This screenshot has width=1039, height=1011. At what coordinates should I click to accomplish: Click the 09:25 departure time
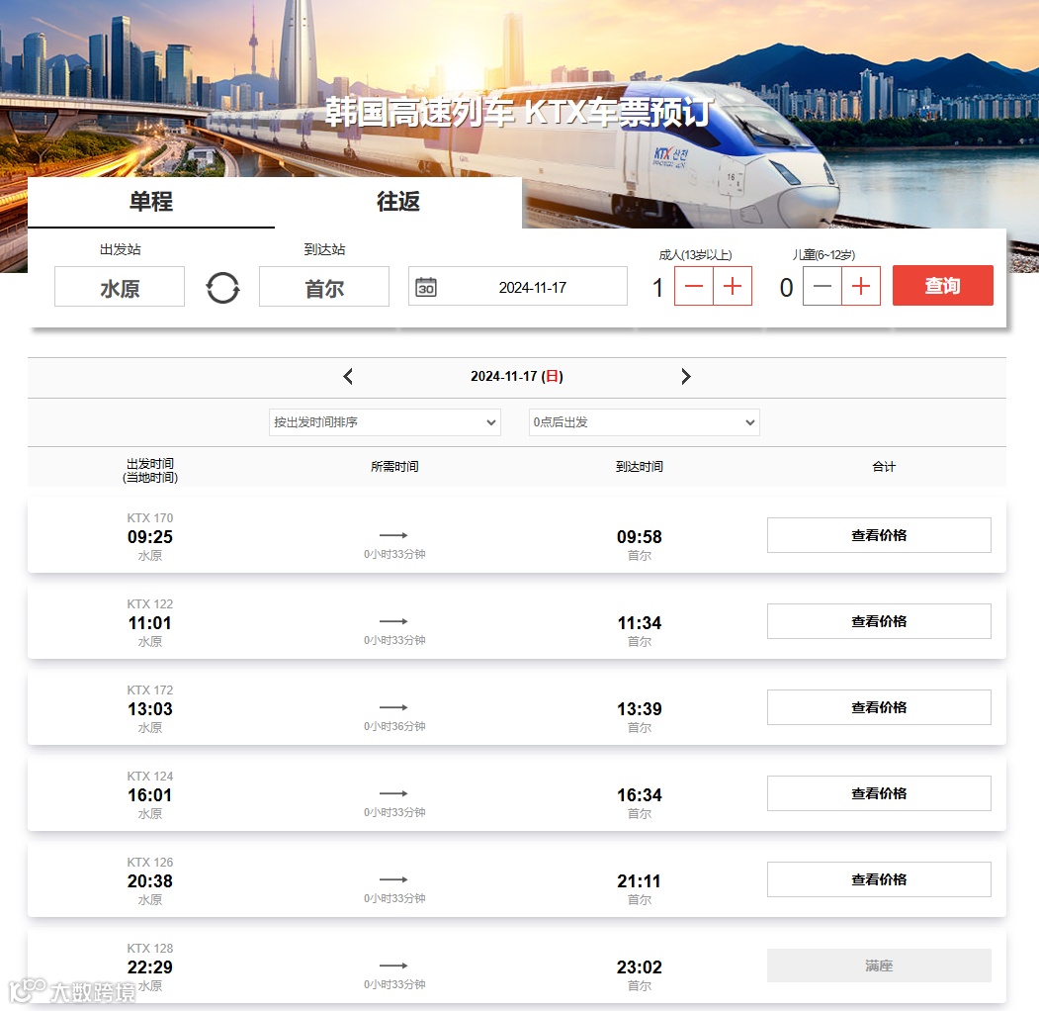click(149, 537)
